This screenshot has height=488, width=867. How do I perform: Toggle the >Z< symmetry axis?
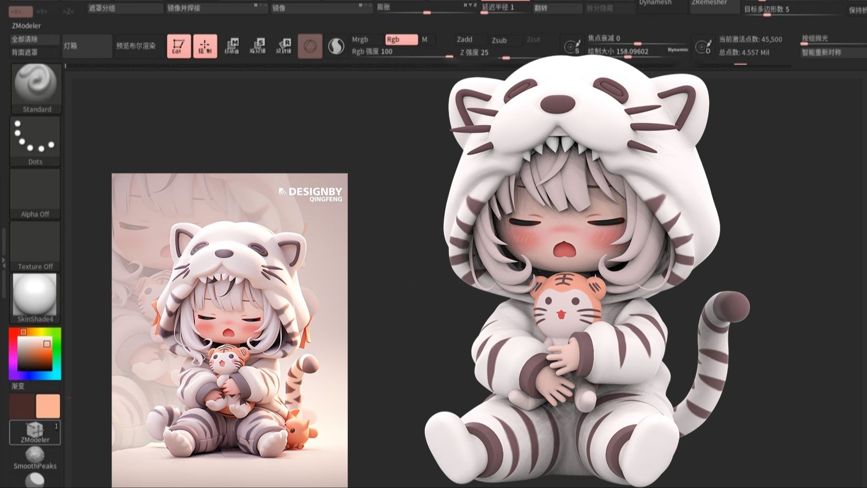pos(68,11)
